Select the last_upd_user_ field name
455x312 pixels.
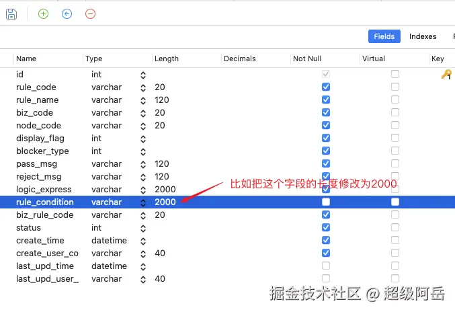[47, 279]
